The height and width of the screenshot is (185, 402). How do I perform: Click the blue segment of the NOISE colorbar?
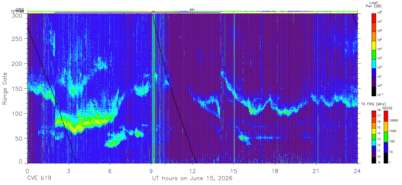pyautogui.click(x=386, y=147)
